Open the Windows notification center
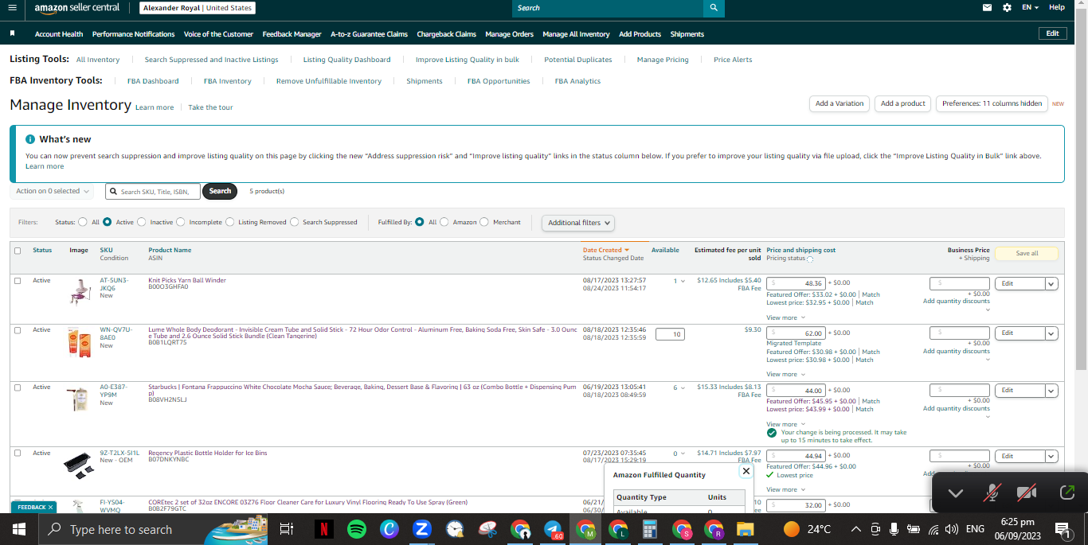Image resolution: width=1088 pixels, height=545 pixels. coord(1062,529)
